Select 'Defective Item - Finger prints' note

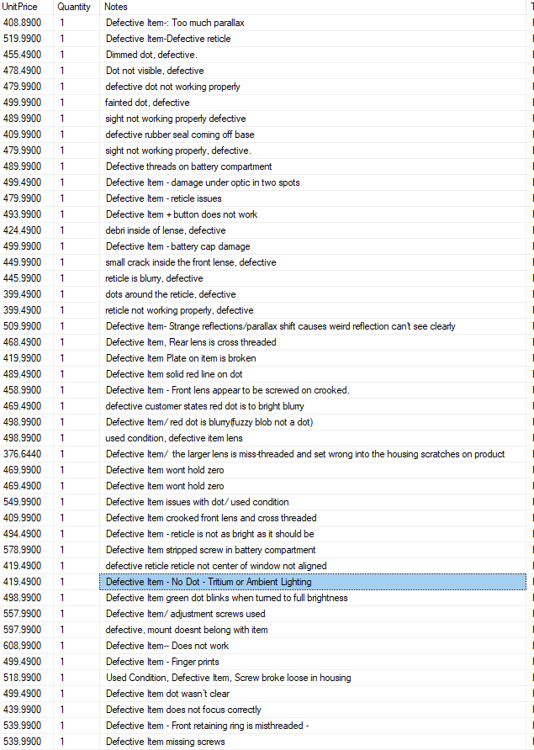[313, 662]
